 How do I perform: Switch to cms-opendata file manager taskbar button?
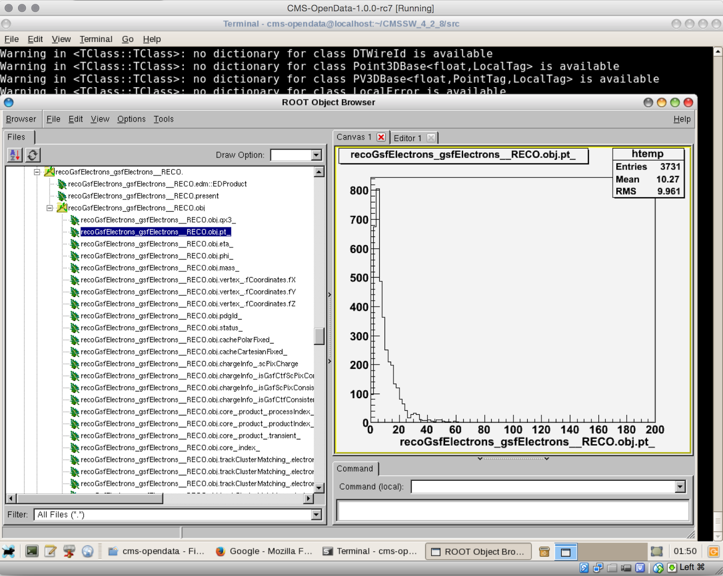tap(156, 551)
